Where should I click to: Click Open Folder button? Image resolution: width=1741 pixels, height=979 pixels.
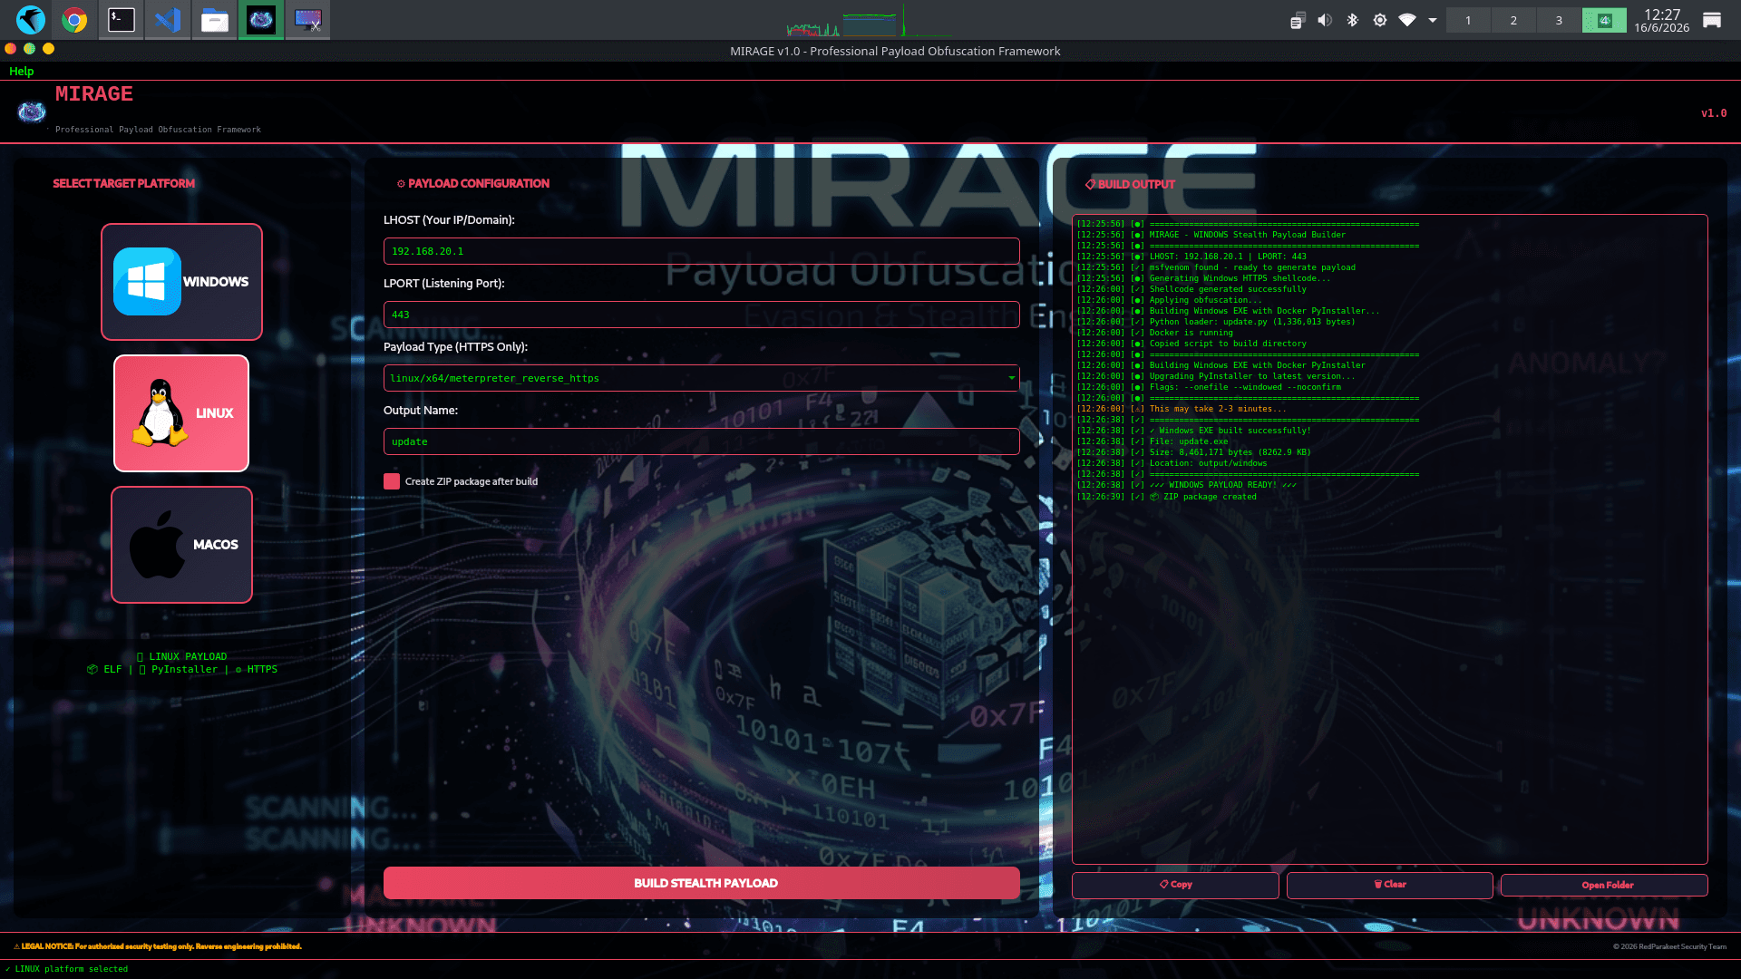click(1604, 885)
